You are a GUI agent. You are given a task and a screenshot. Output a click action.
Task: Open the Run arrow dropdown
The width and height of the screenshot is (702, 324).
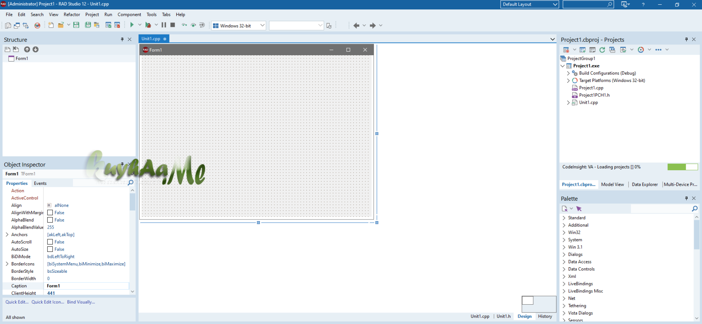[x=140, y=25]
